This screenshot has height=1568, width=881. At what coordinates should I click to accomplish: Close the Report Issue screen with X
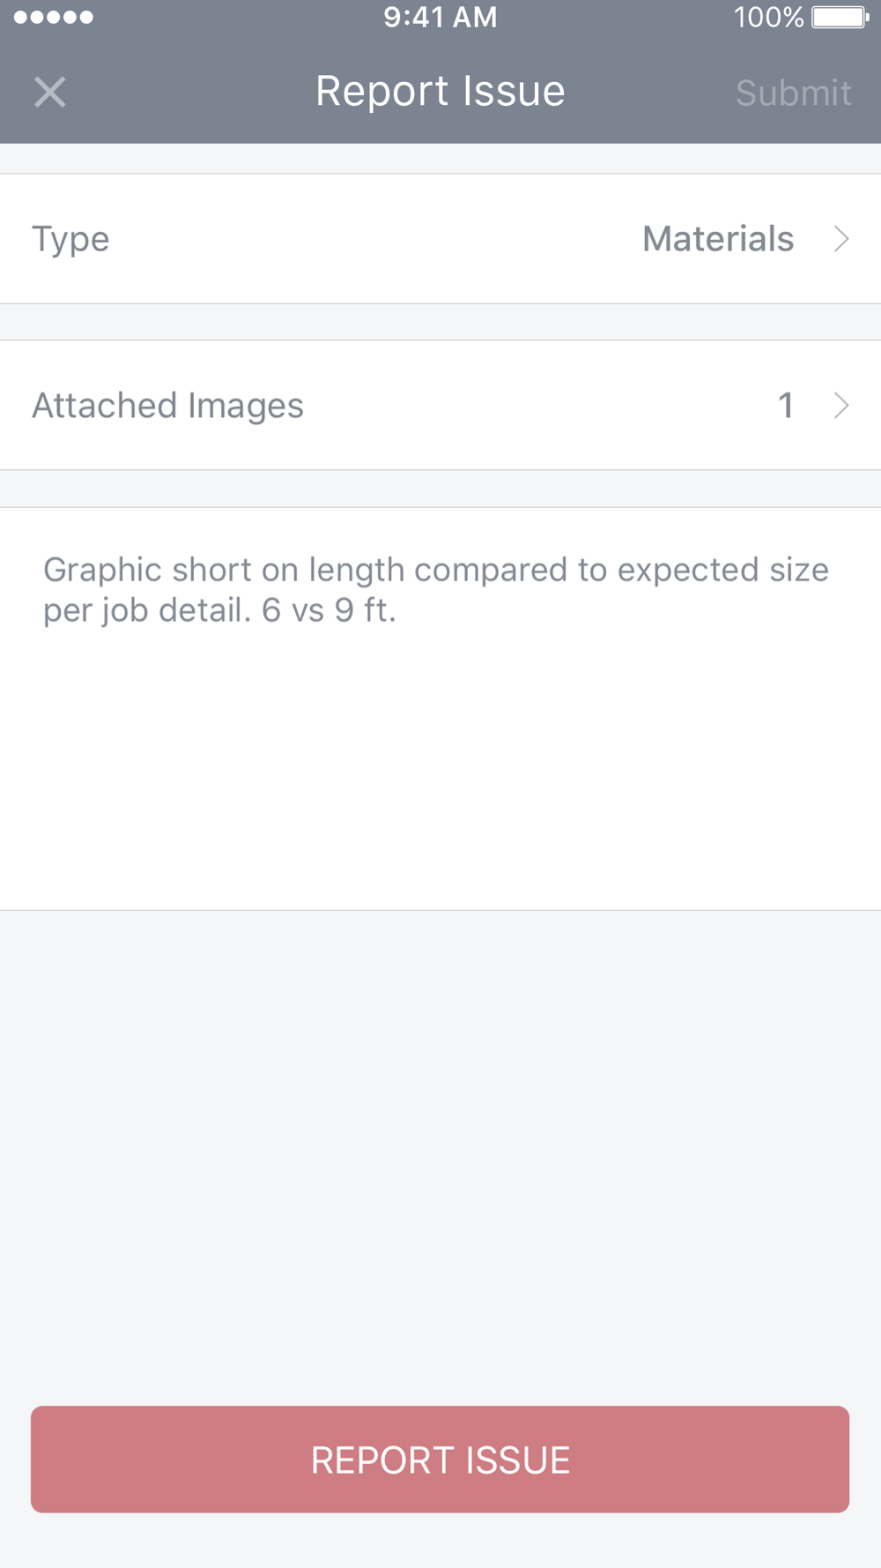coord(50,92)
